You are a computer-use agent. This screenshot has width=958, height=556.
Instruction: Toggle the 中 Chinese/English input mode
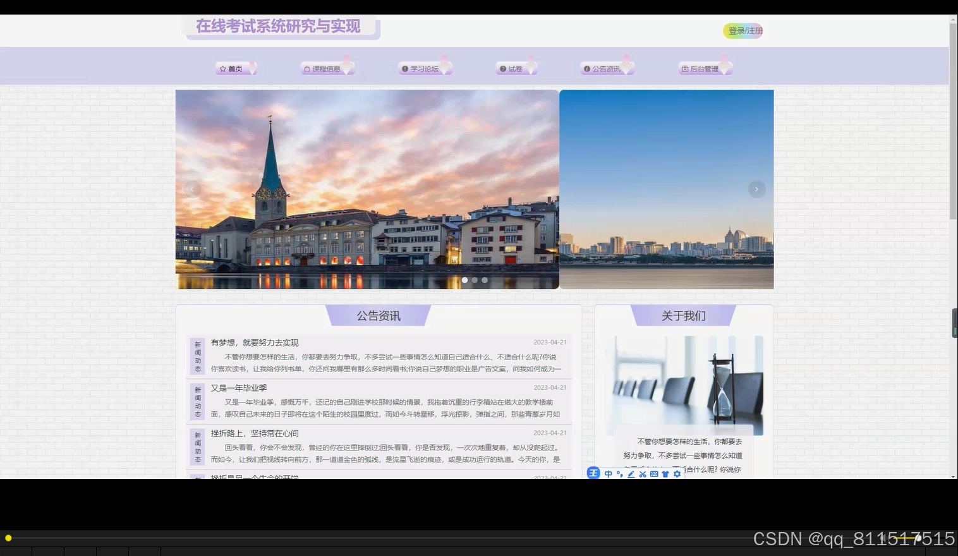click(608, 474)
